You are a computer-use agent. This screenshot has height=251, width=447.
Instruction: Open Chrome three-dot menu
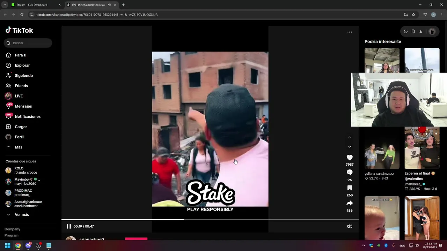pos(442,15)
